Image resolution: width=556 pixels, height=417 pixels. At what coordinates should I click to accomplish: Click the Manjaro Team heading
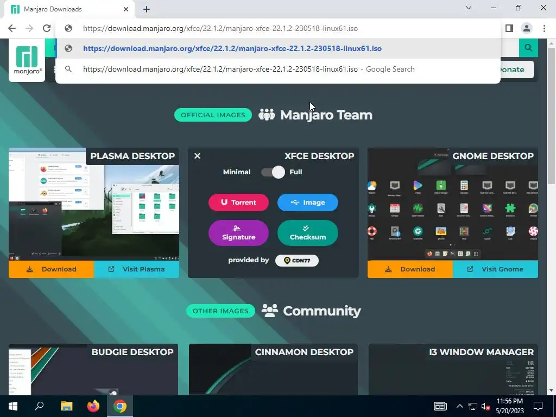point(326,115)
